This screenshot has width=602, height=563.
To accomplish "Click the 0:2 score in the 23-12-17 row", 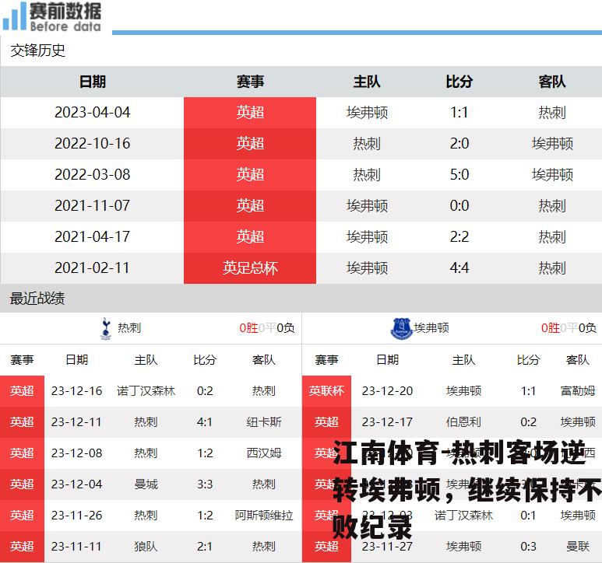I will coord(528,422).
